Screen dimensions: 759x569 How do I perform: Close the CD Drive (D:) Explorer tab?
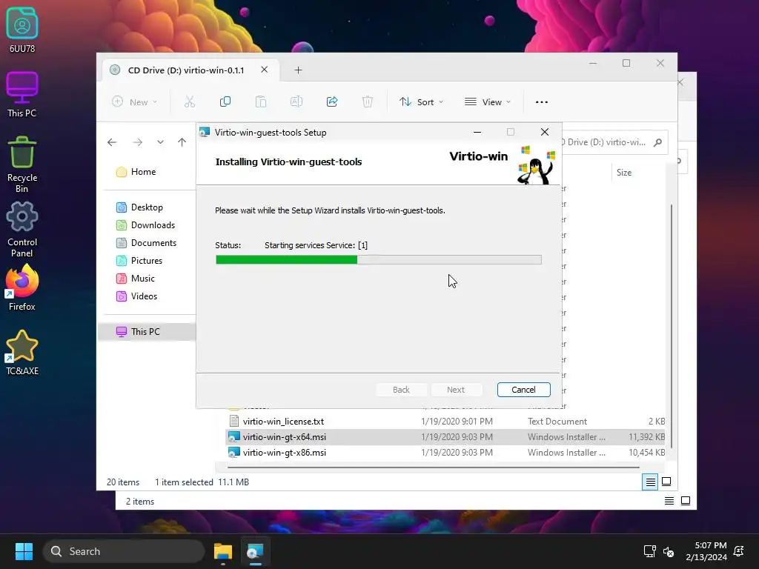(265, 70)
